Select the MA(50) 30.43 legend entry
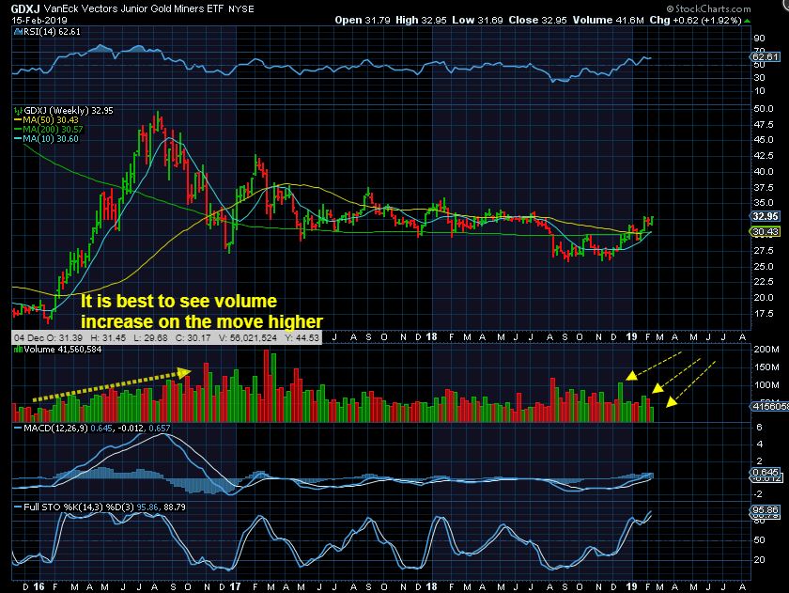789x593 pixels. 51,119
